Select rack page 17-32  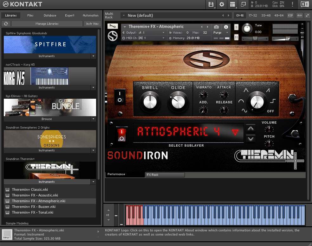coord(253,15)
